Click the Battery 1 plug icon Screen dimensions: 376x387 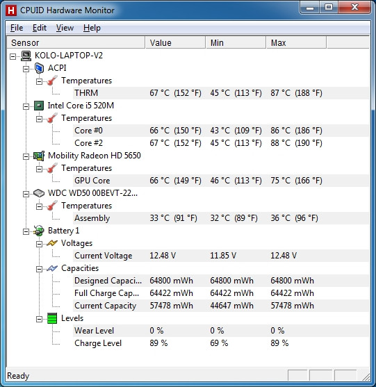click(x=39, y=231)
